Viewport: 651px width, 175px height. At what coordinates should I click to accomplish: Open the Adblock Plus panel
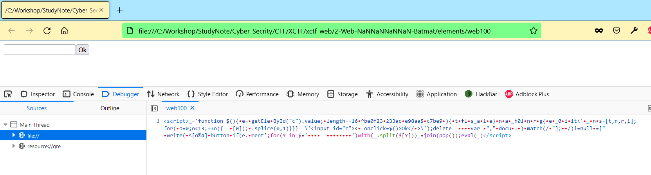coord(527,94)
